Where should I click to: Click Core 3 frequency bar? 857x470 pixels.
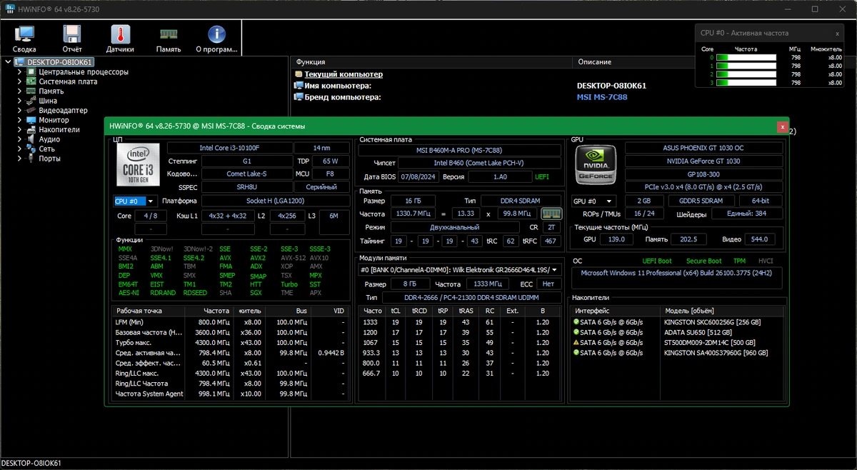click(x=746, y=83)
